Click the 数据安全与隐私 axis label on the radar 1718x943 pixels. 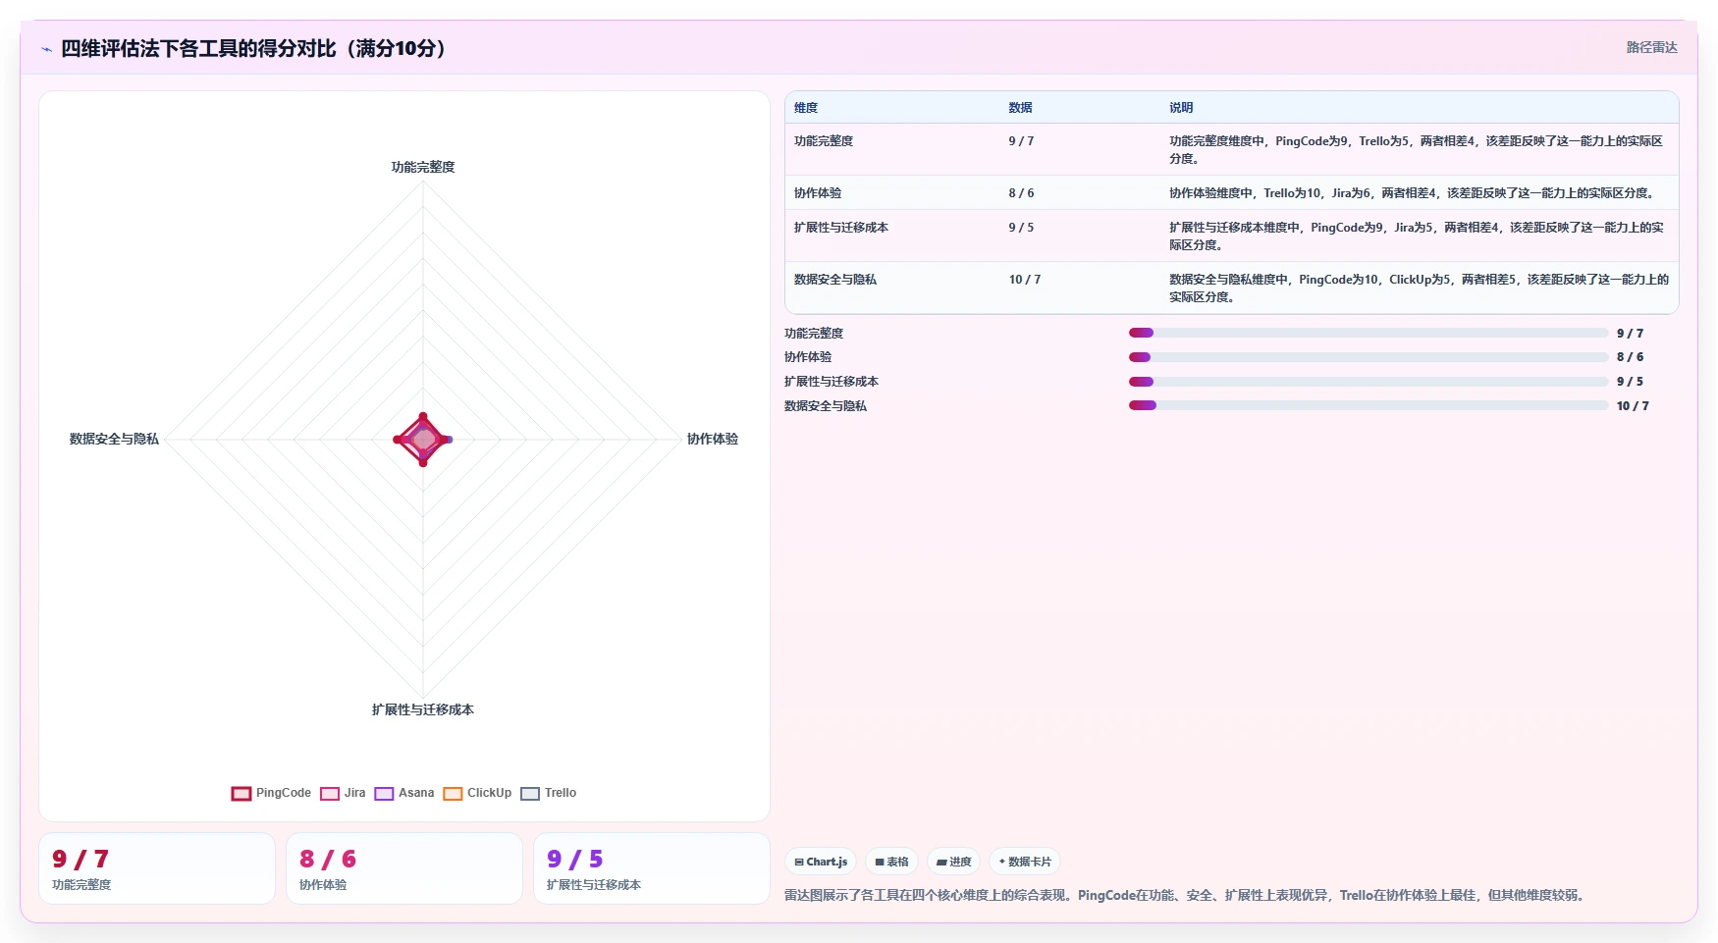114,439
